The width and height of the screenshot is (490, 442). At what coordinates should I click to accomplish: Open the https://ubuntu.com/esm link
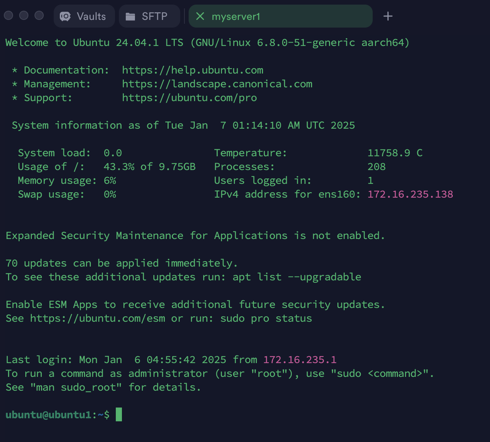[x=97, y=318]
